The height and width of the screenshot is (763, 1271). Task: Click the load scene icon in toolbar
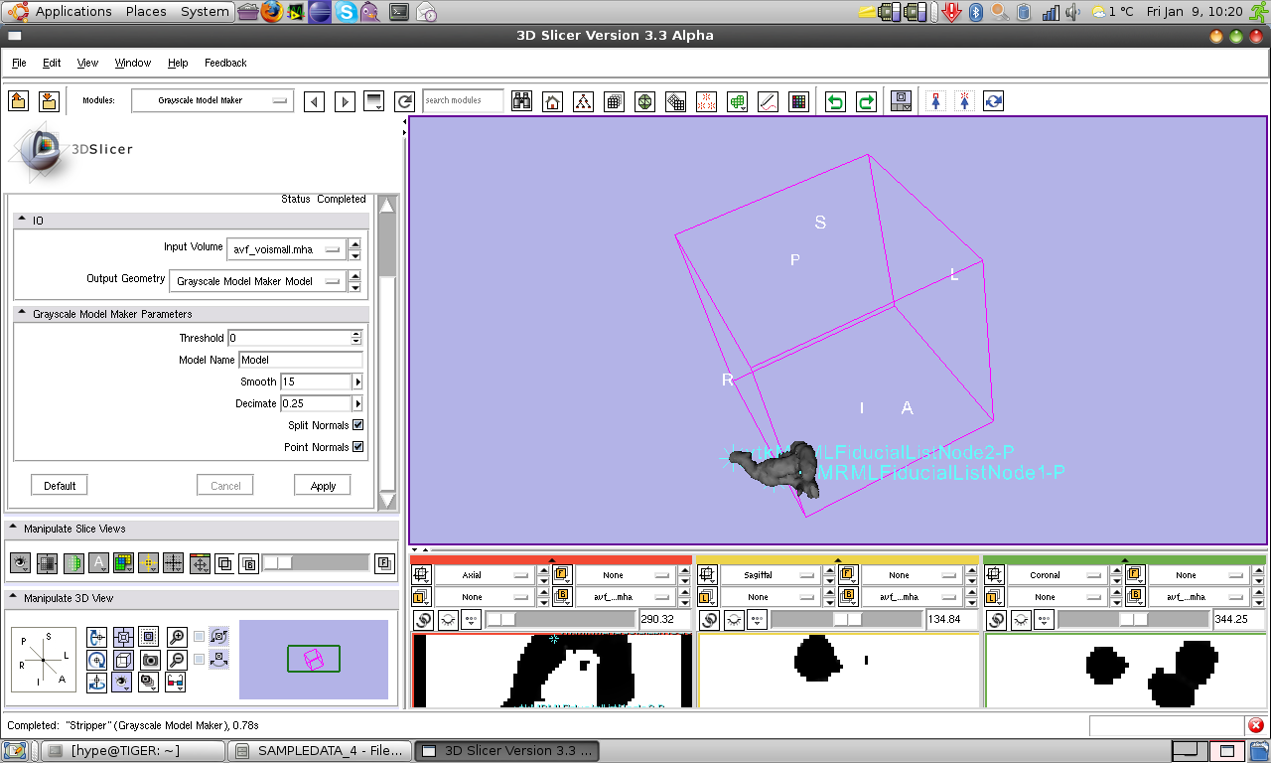coord(18,100)
